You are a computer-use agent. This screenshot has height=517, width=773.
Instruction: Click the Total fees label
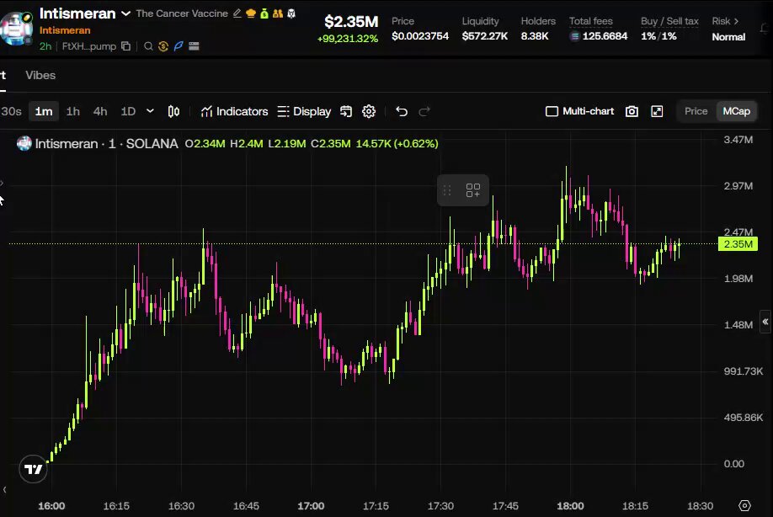click(x=590, y=21)
